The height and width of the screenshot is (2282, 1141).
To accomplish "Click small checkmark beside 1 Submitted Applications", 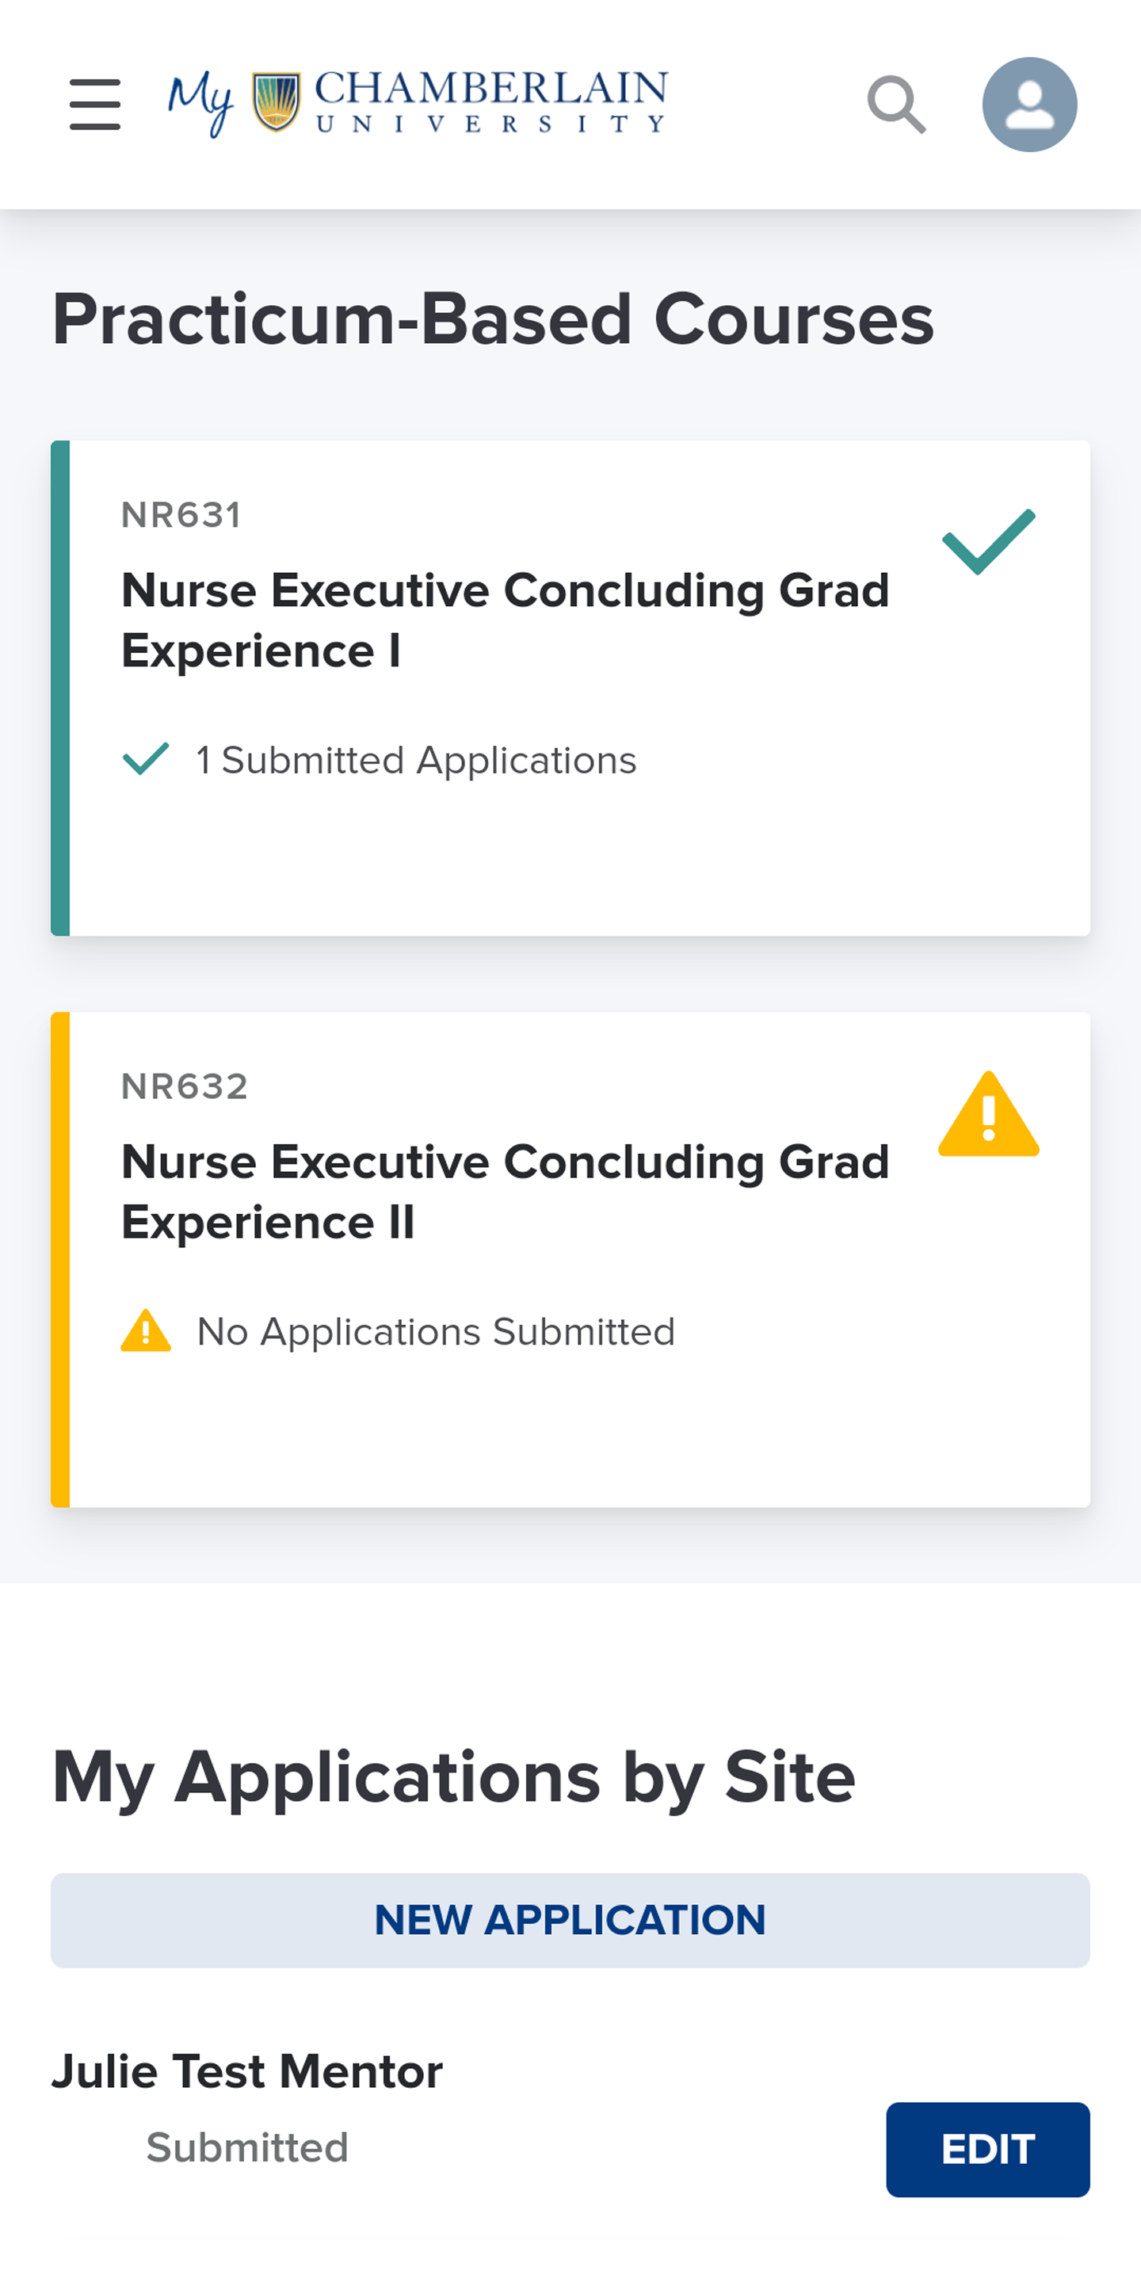I will [x=146, y=759].
